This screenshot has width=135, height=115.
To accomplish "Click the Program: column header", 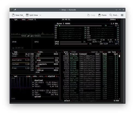I will pos(74,54).
